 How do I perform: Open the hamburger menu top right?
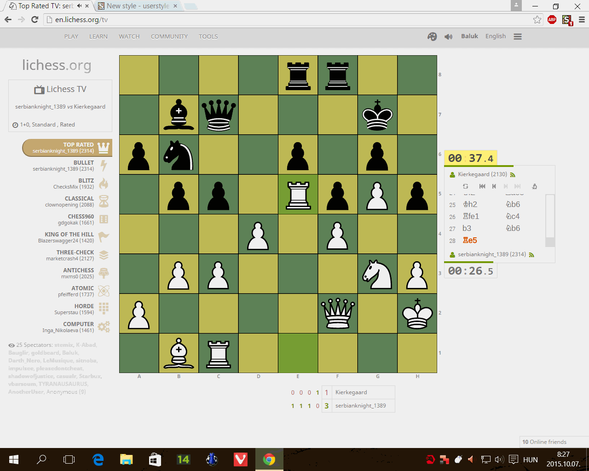[517, 36]
